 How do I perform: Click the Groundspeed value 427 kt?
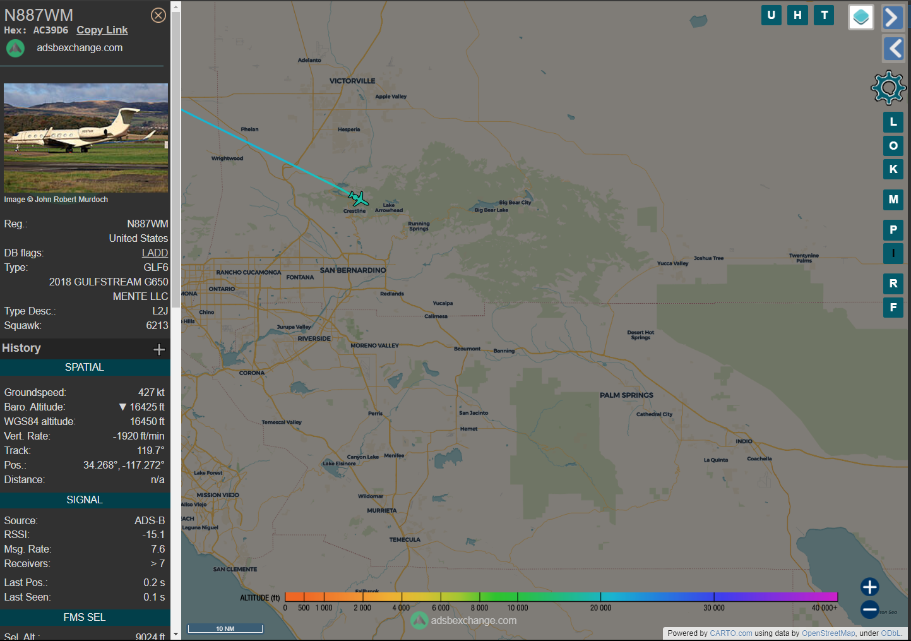point(152,393)
